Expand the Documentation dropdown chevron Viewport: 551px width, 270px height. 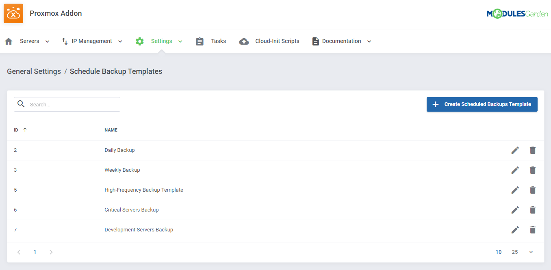pos(369,41)
